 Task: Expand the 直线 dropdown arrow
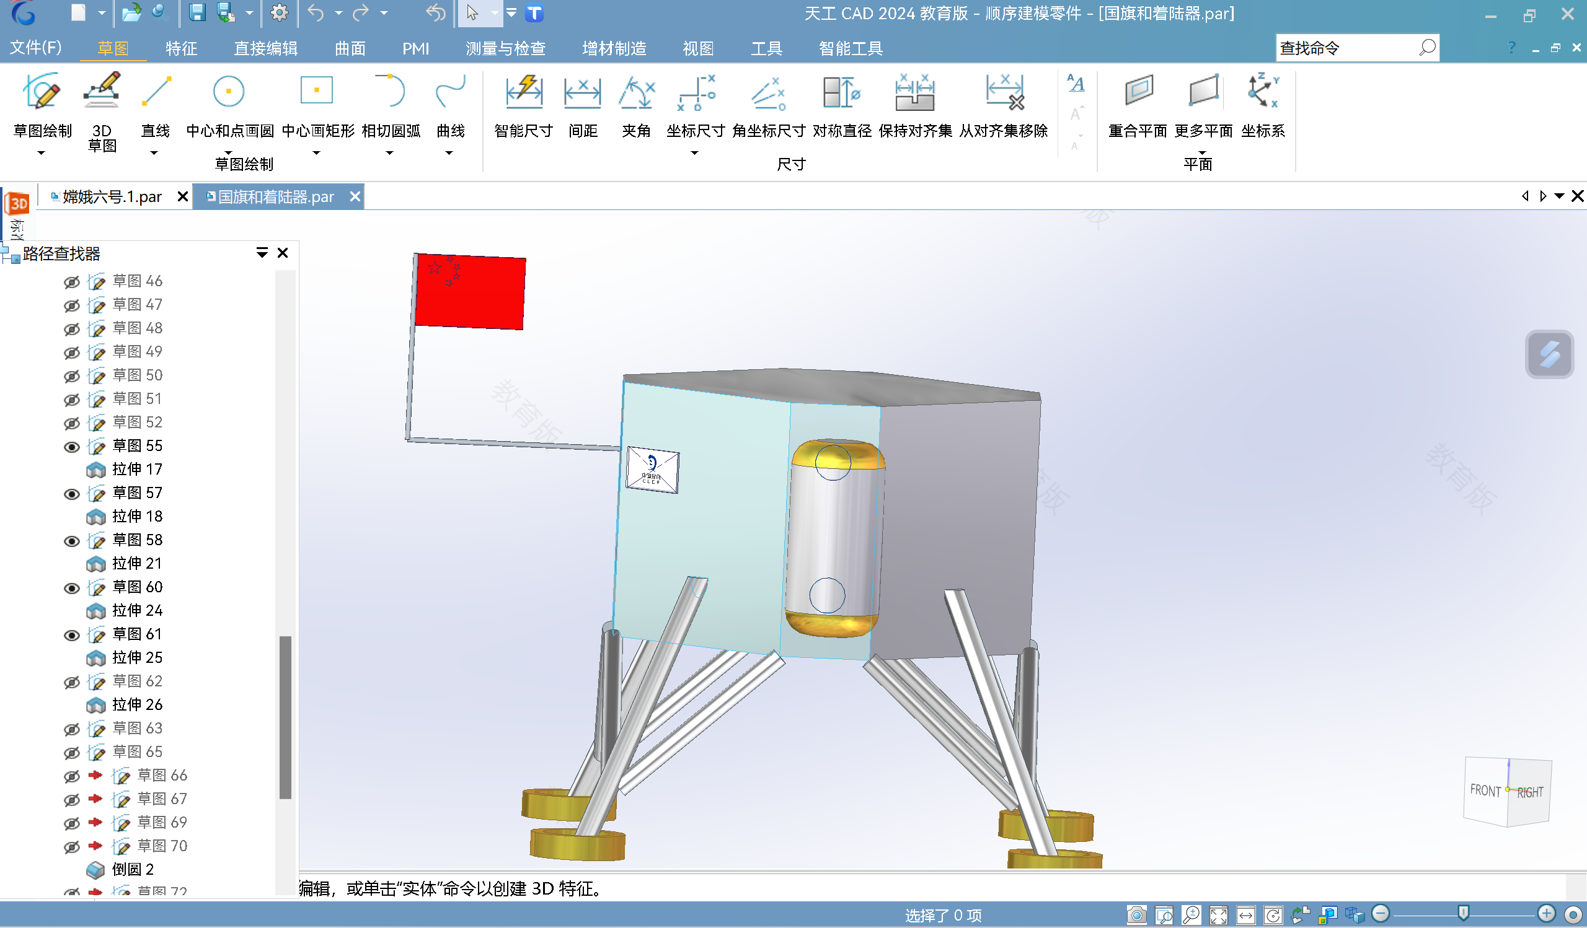coord(154,153)
